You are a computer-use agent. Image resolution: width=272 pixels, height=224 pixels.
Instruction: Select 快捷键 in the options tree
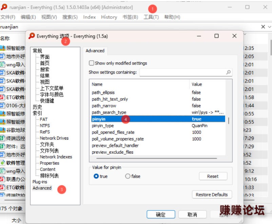click(47, 101)
